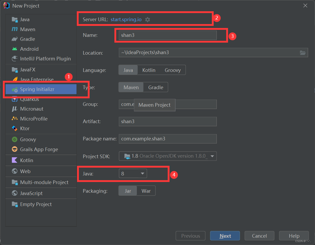Click the Multi-module Project folder icon
Viewport: 315px width, 245px height.
point(15,182)
